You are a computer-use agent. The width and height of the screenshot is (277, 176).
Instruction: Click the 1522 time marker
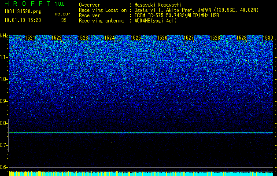pyautogui.click(x=57, y=38)
